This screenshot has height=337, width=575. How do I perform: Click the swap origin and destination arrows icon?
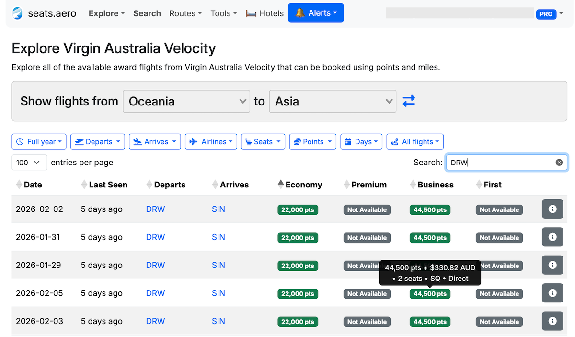click(x=408, y=101)
